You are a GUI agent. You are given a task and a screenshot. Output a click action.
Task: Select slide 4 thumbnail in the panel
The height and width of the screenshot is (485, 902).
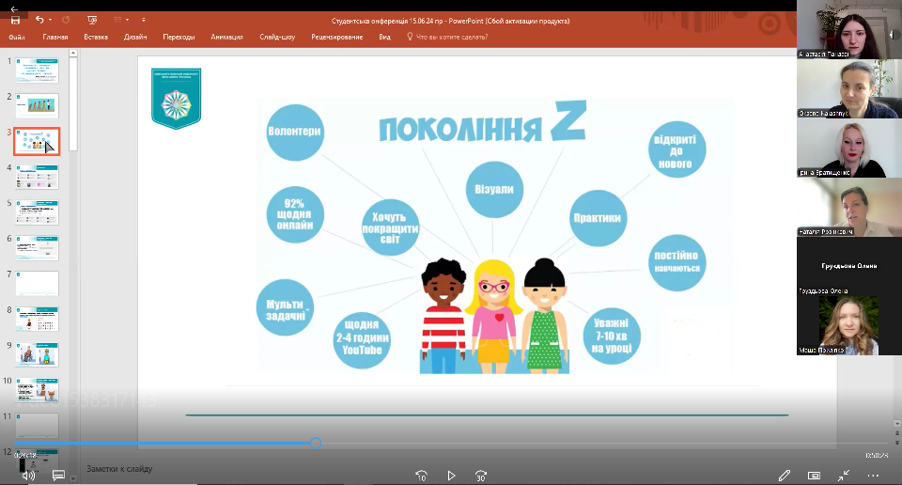37,178
